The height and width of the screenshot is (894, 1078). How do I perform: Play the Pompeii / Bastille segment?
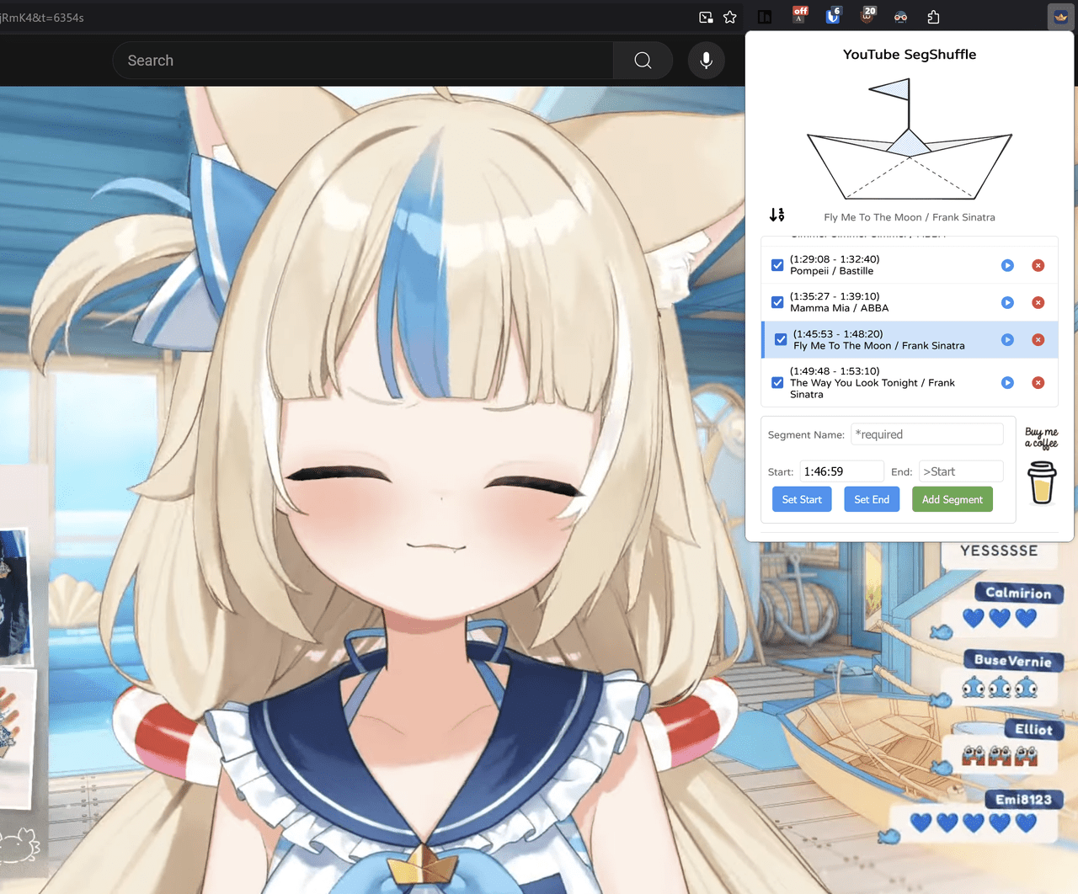[x=1007, y=265]
